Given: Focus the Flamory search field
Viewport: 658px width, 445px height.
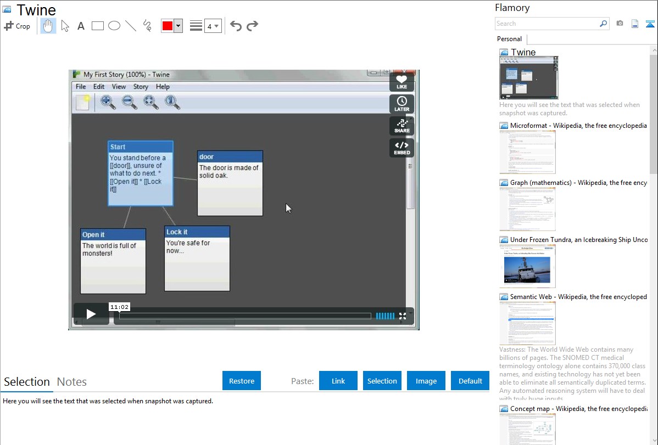Looking at the screenshot, I should tap(547, 24).
